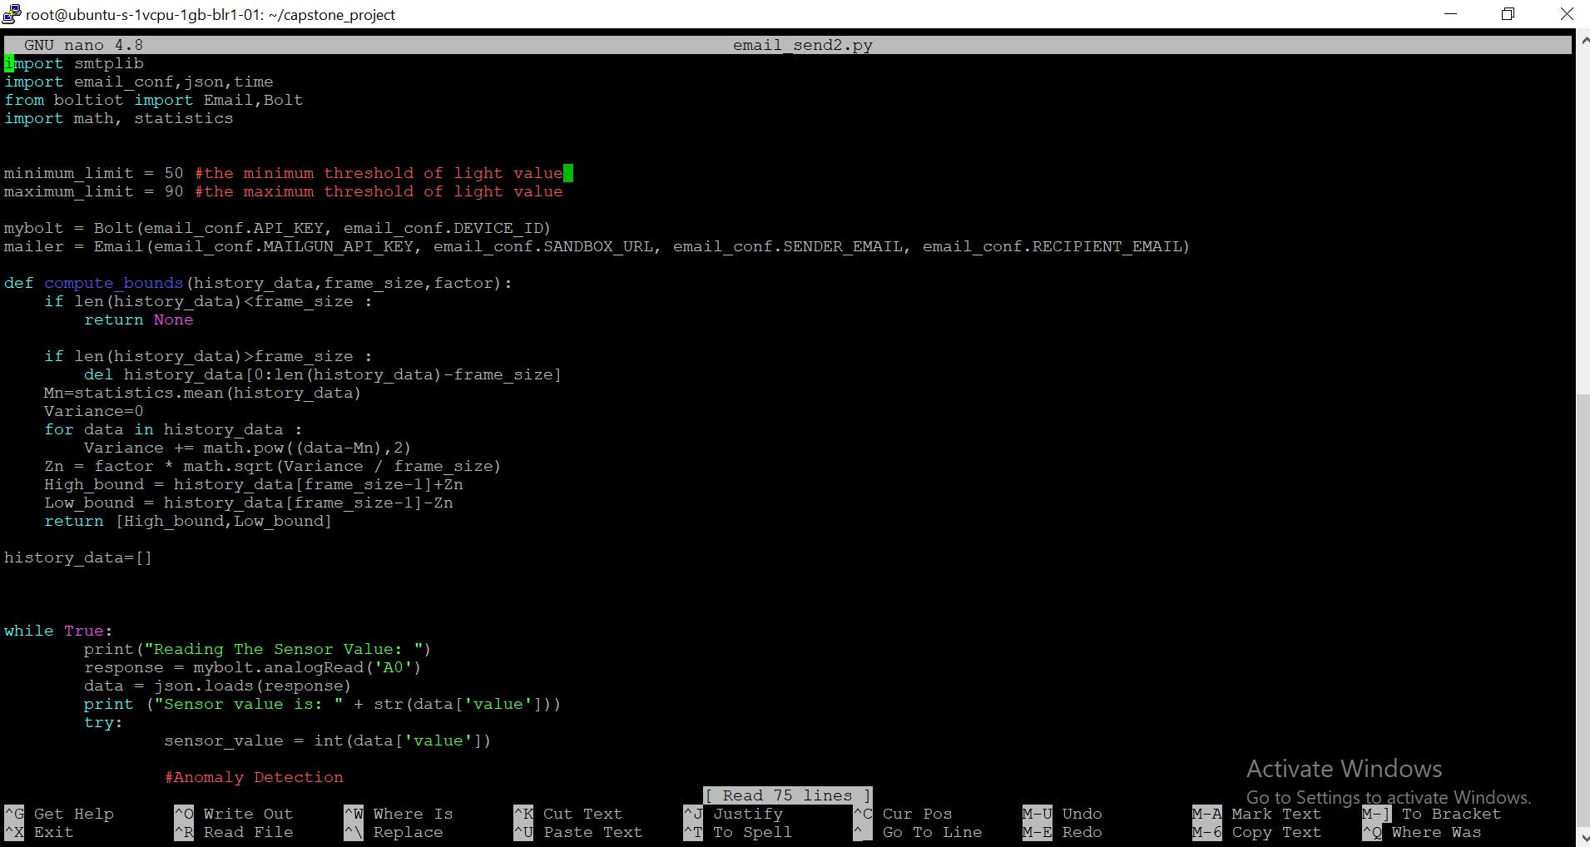Minimize the terminal window
1590x847 pixels.
1451,14
